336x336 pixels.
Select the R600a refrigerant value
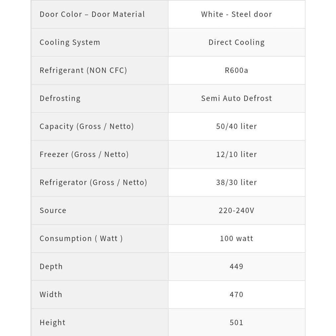237,70
